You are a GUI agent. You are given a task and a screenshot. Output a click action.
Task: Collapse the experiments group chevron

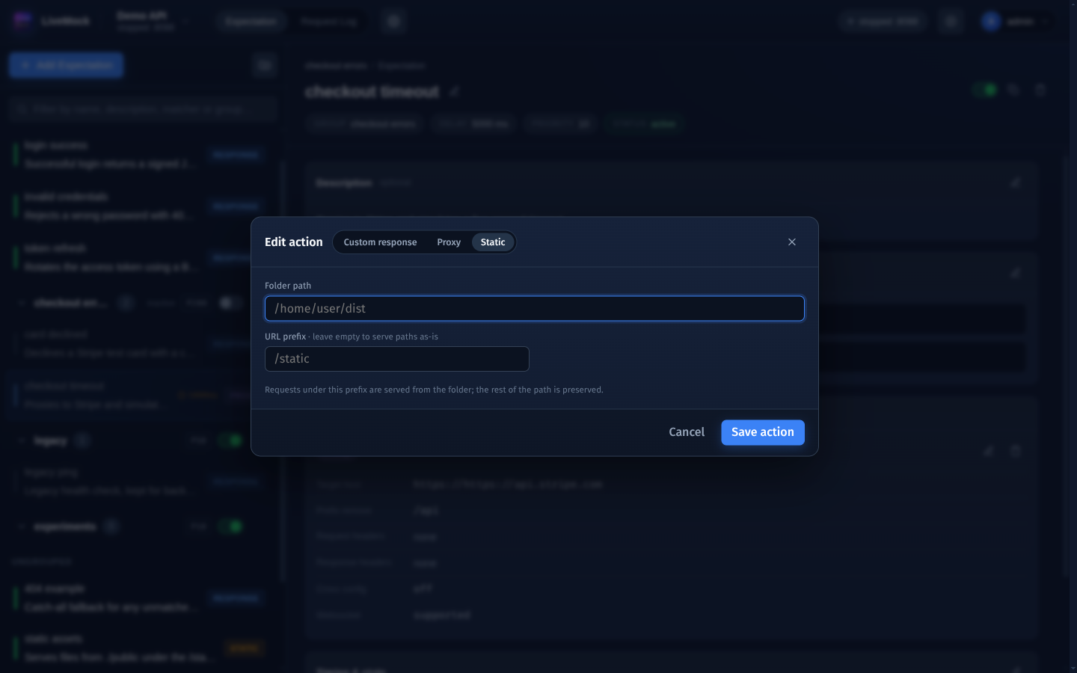point(22,526)
